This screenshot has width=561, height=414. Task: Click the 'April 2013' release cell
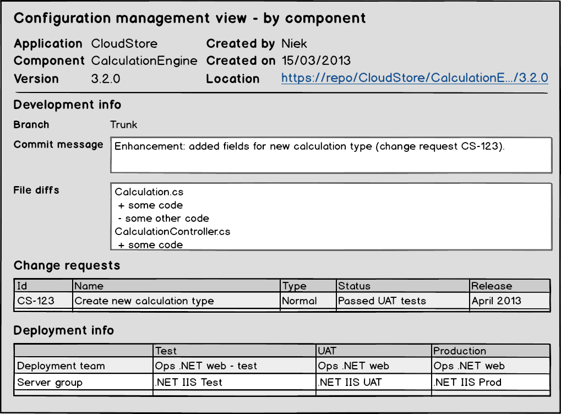click(x=509, y=301)
